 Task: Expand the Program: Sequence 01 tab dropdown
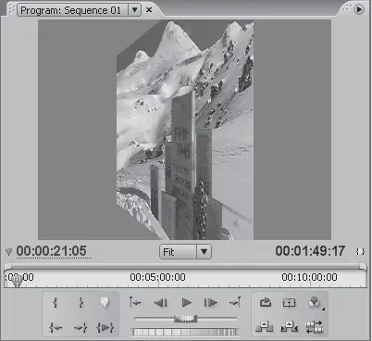tap(134, 10)
